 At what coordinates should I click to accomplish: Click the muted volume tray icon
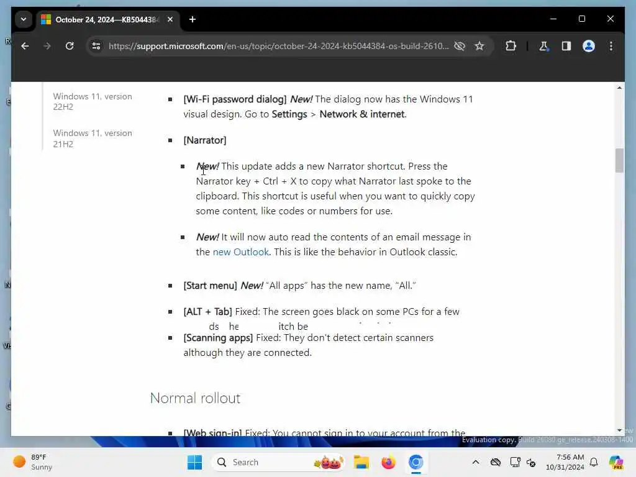pos(531,462)
